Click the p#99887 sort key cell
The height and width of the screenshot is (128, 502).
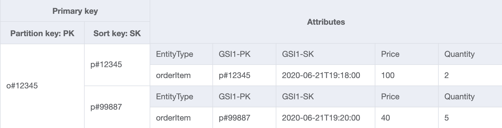[x=106, y=107]
